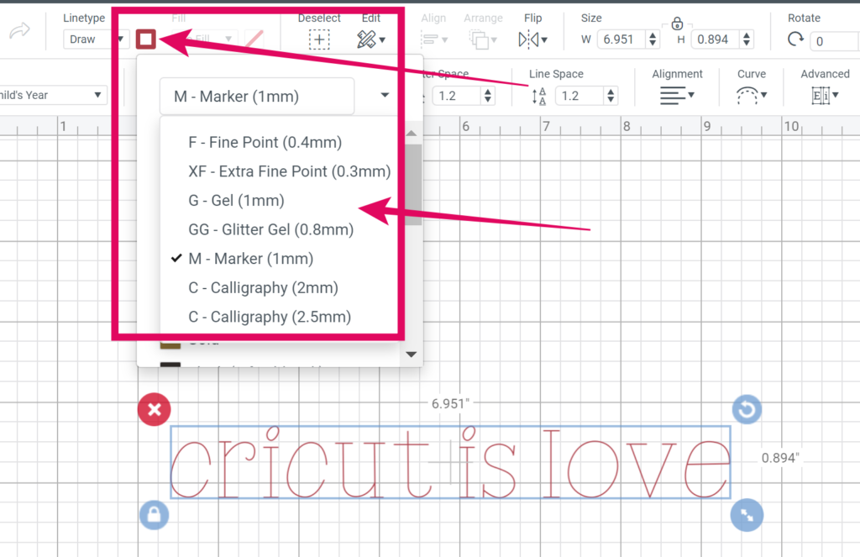Viewport: 860px width, 557px height.
Task: Click the panel scroll down arrow
Action: [x=412, y=355]
